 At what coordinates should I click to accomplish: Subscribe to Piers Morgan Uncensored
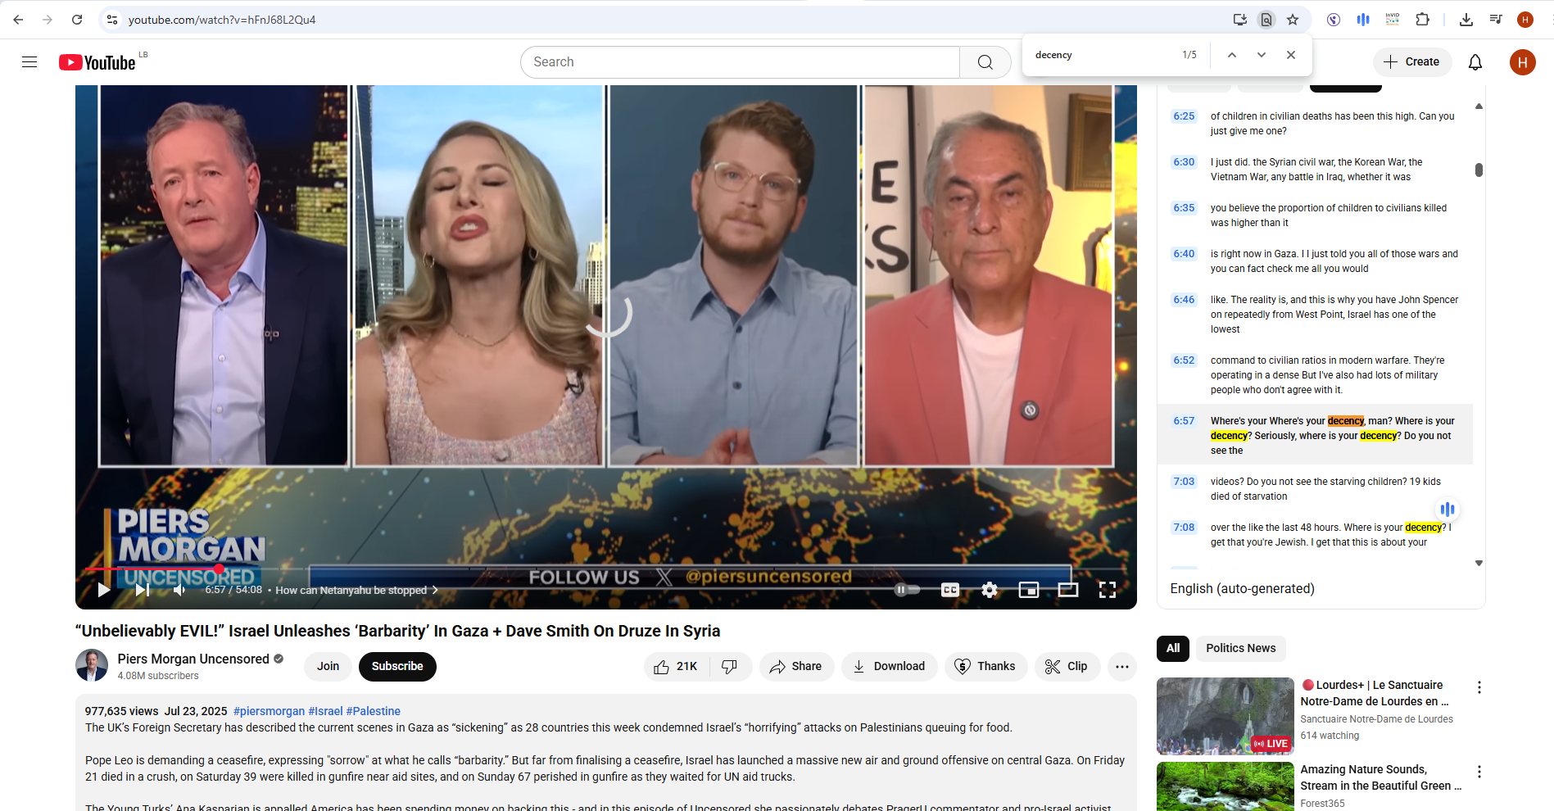click(x=397, y=667)
